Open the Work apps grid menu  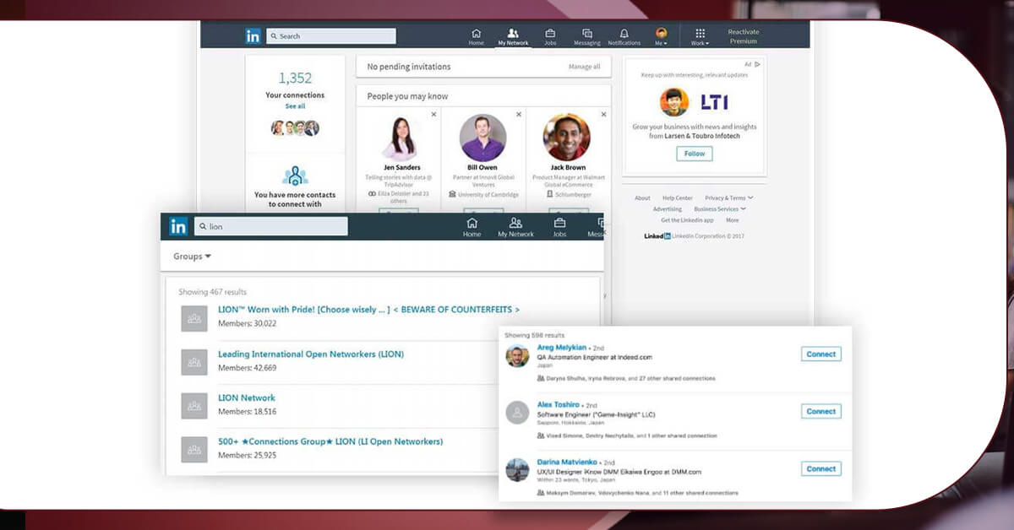click(x=700, y=36)
